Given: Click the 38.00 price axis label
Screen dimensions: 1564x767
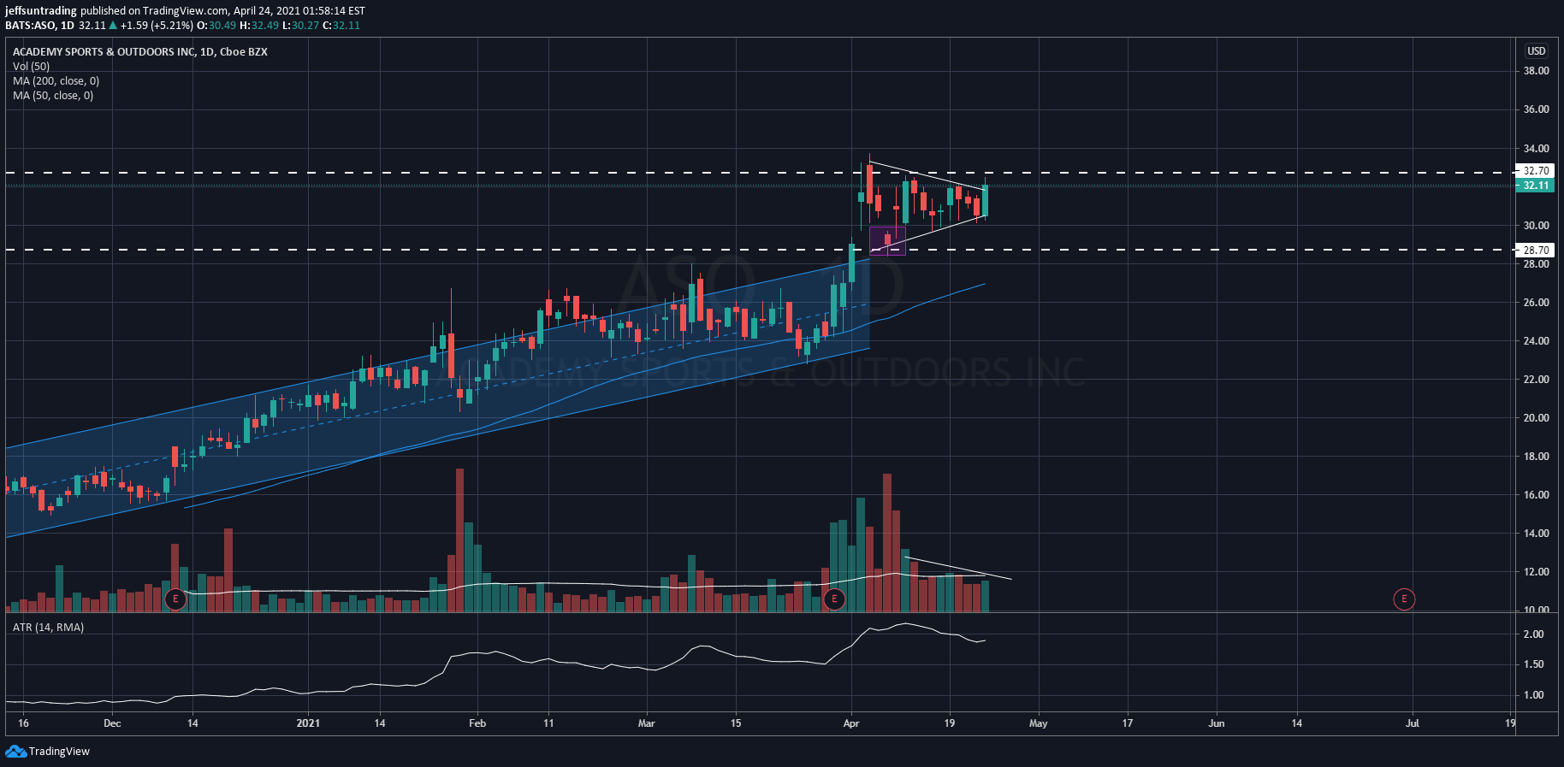Looking at the screenshot, I should click(1536, 71).
